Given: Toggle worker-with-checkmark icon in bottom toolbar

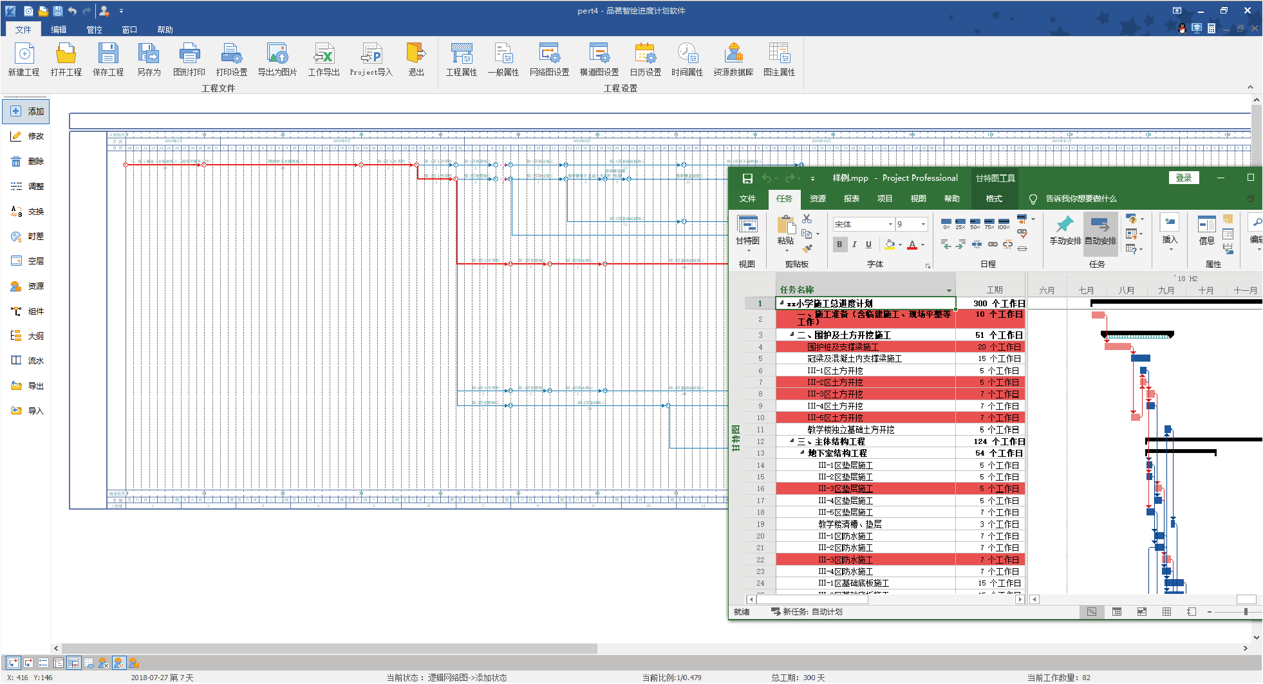Looking at the screenshot, I should point(119,663).
